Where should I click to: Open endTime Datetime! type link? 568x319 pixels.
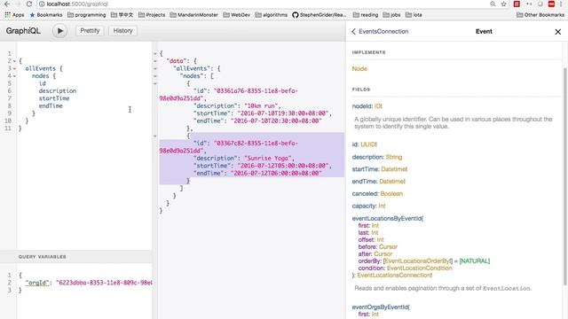(x=392, y=182)
